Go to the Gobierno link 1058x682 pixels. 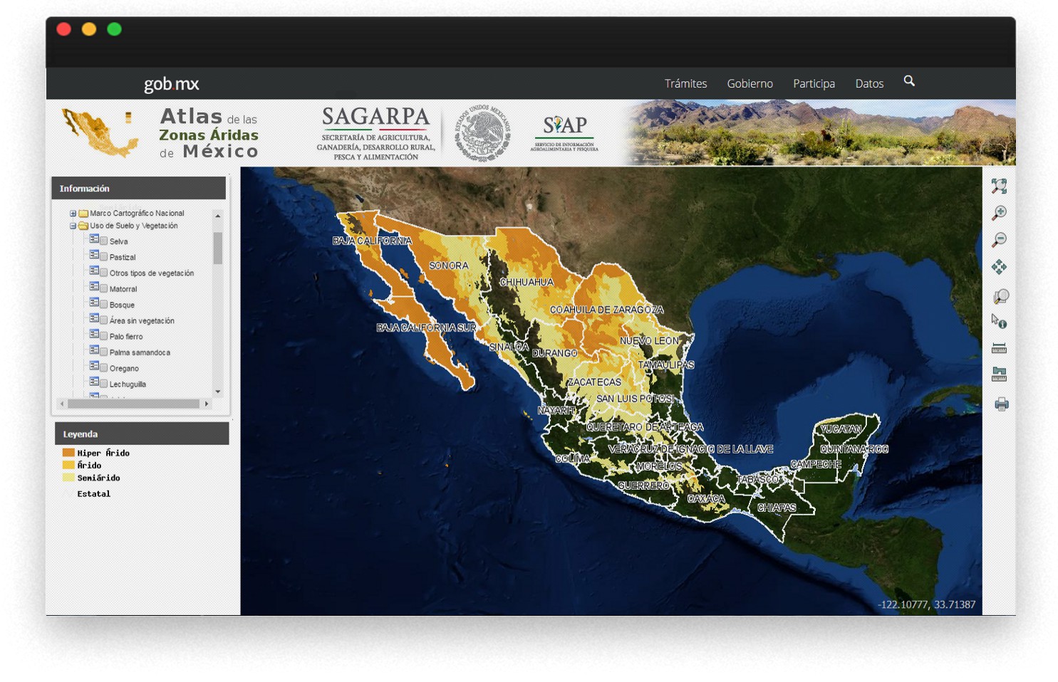coord(750,84)
